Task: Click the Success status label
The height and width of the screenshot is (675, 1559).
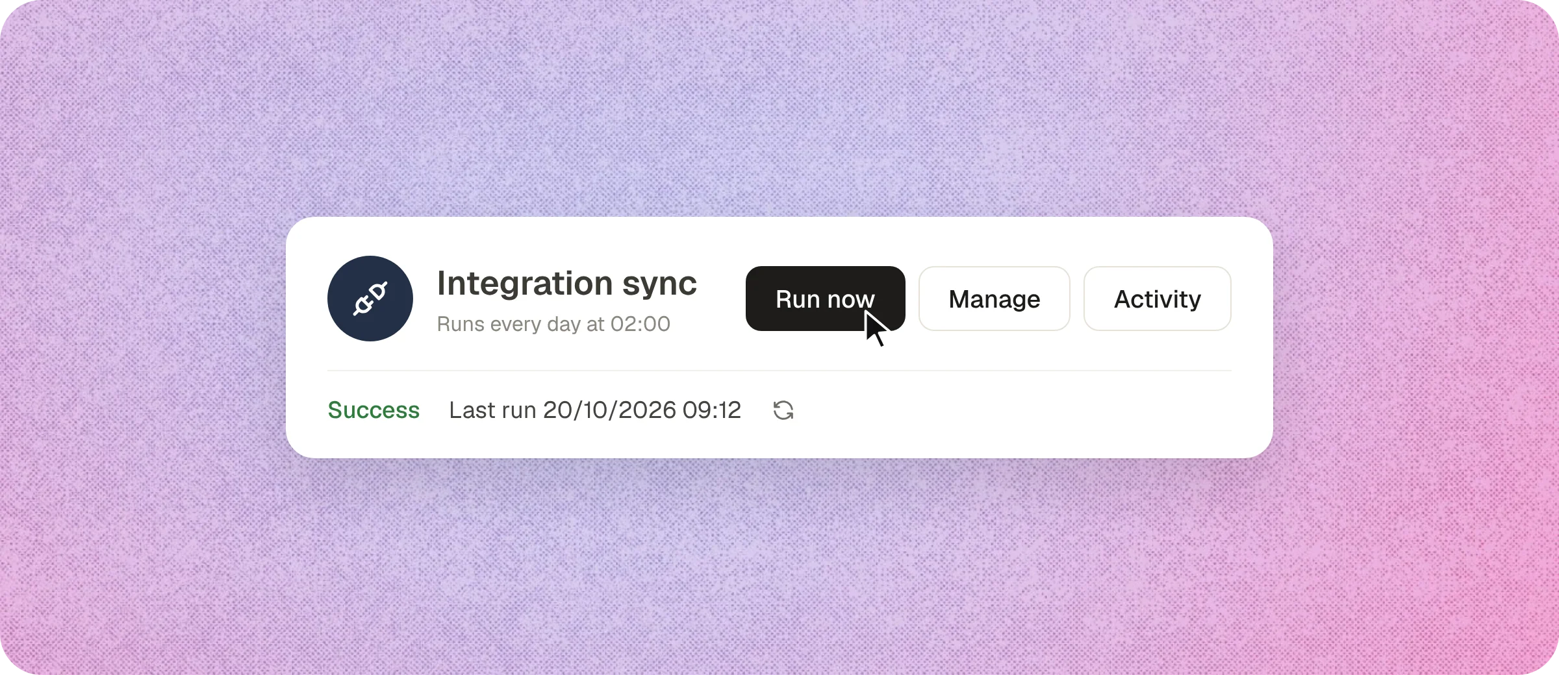Action: tap(374, 410)
